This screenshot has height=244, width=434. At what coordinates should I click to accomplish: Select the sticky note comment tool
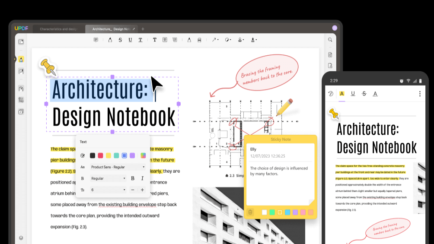(x=96, y=40)
